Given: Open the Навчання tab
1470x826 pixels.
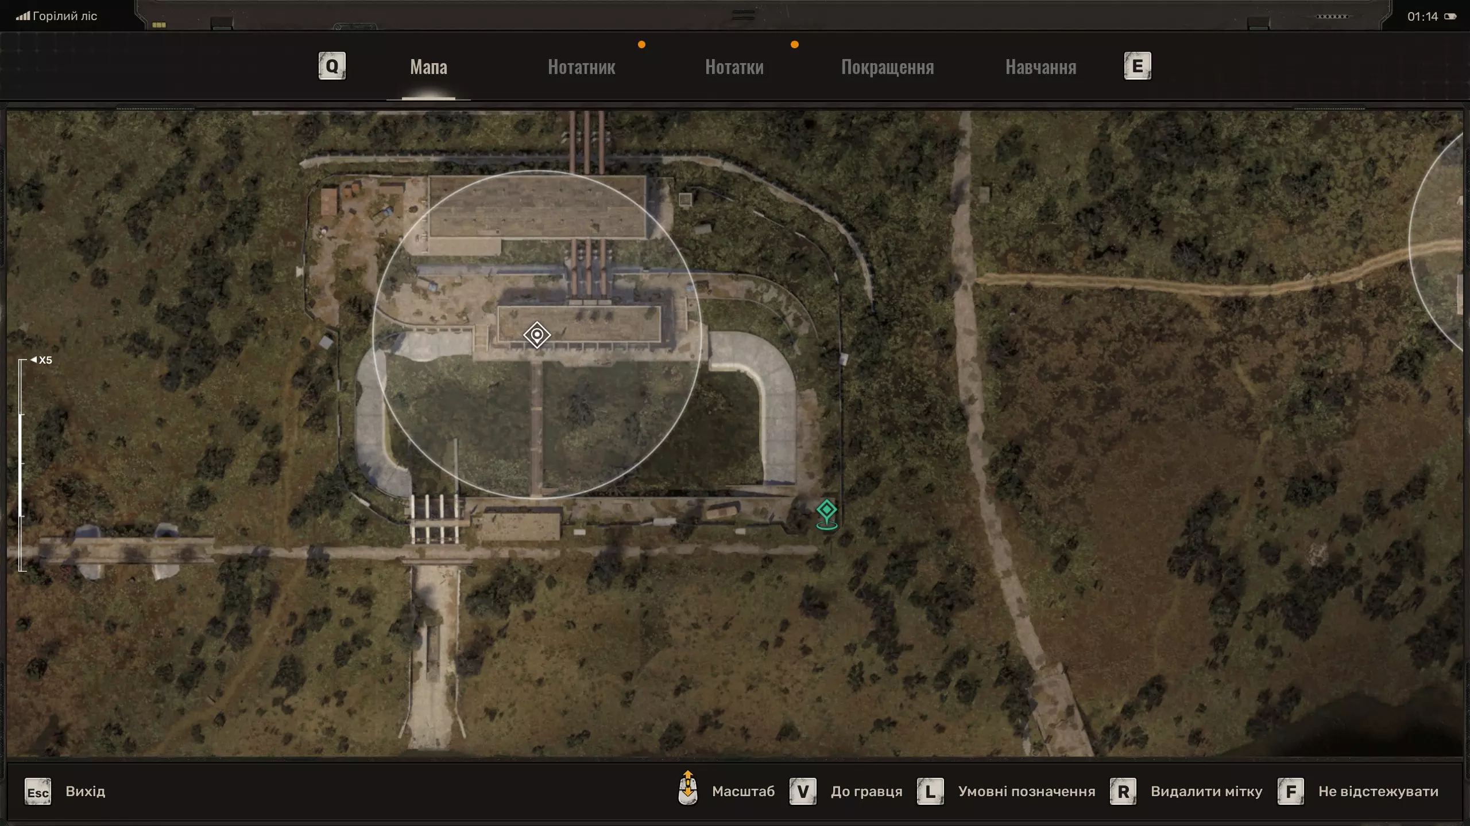Looking at the screenshot, I should click(1040, 67).
